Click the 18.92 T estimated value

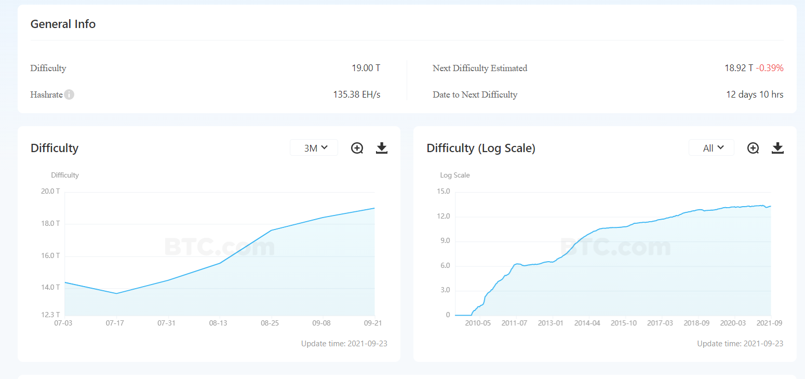[739, 68]
